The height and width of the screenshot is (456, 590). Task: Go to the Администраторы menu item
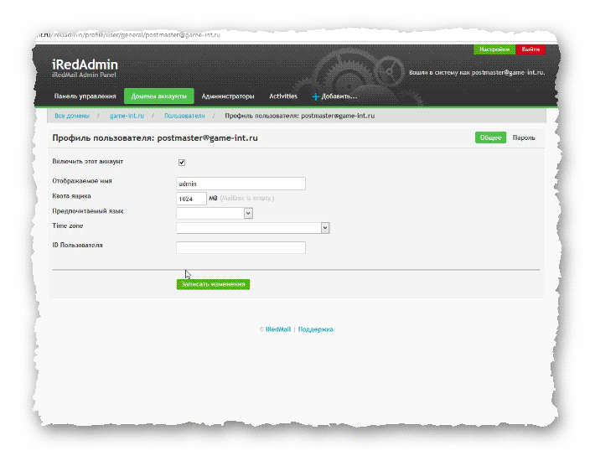pyautogui.click(x=228, y=96)
